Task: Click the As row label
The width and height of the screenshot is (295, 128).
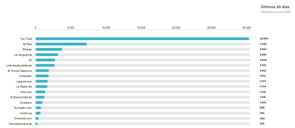Action: click(31, 60)
